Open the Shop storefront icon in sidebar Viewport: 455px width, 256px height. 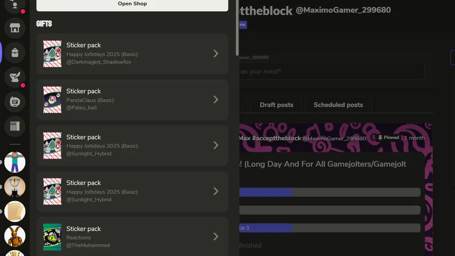coord(15,28)
